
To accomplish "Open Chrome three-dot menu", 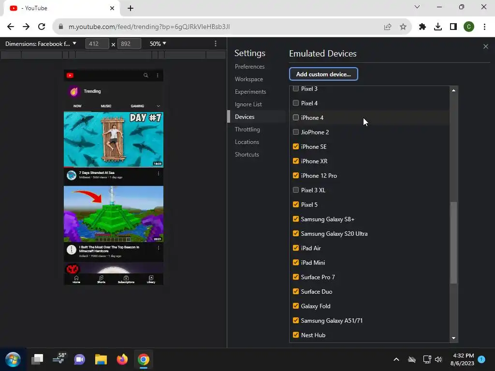I will tap(484, 27).
